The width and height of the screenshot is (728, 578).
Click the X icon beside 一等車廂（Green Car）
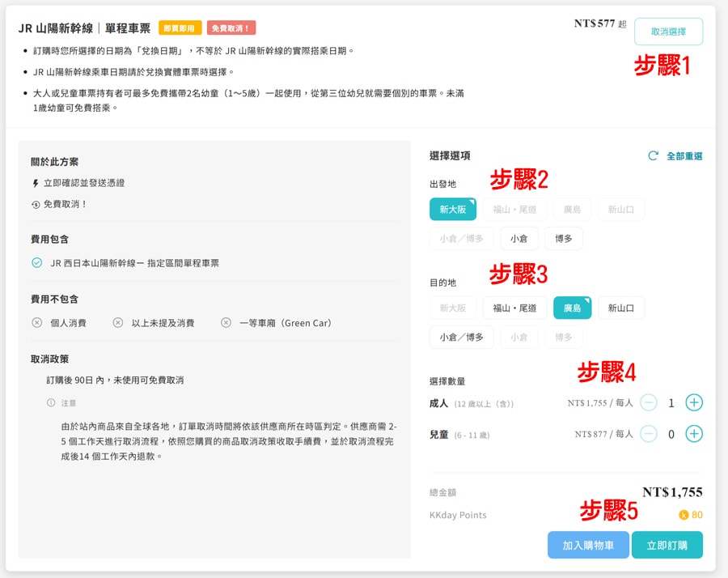(x=226, y=322)
